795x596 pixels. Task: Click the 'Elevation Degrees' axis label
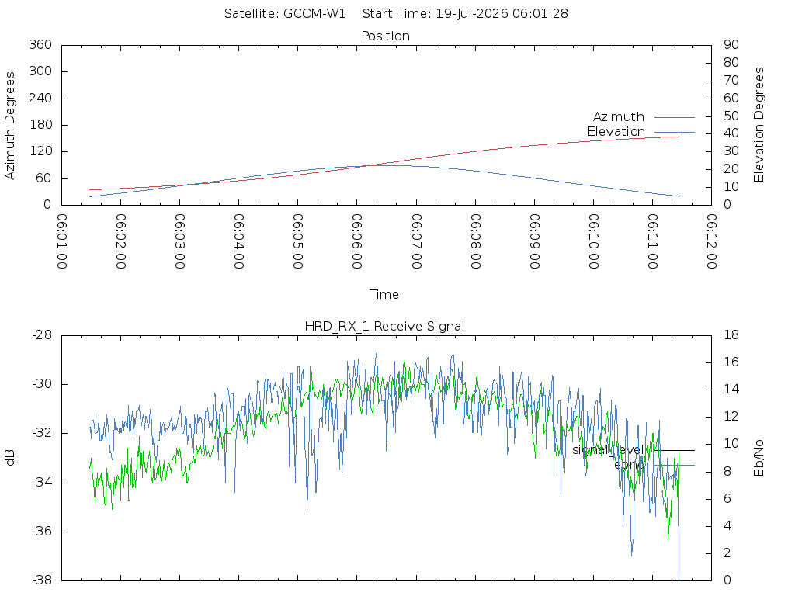(x=759, y=125)
